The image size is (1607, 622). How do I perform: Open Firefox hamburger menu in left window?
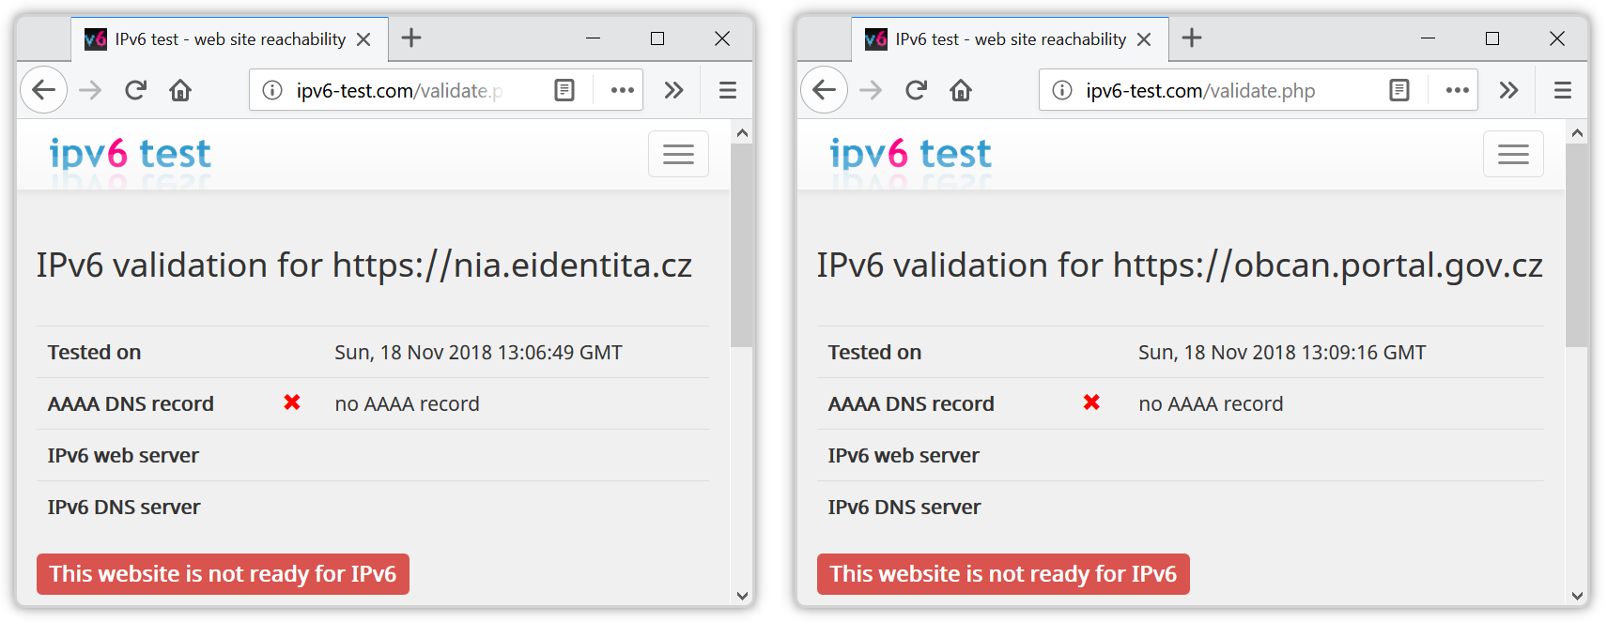tap(727, 90)
